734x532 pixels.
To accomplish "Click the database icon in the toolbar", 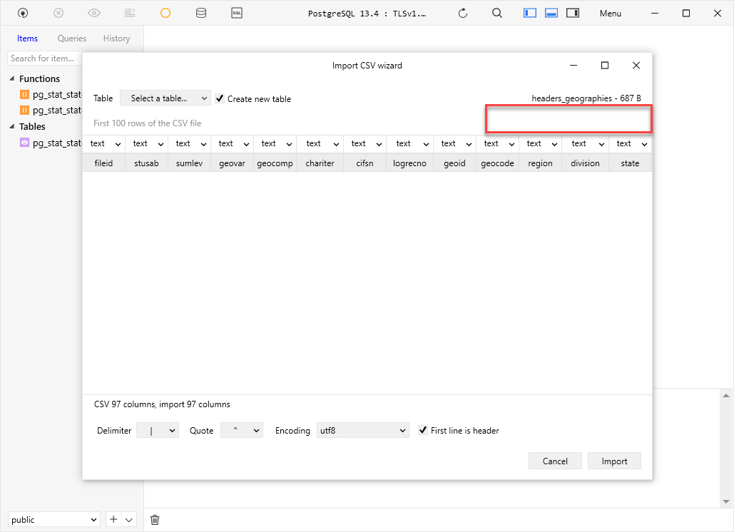I will 201,13.
